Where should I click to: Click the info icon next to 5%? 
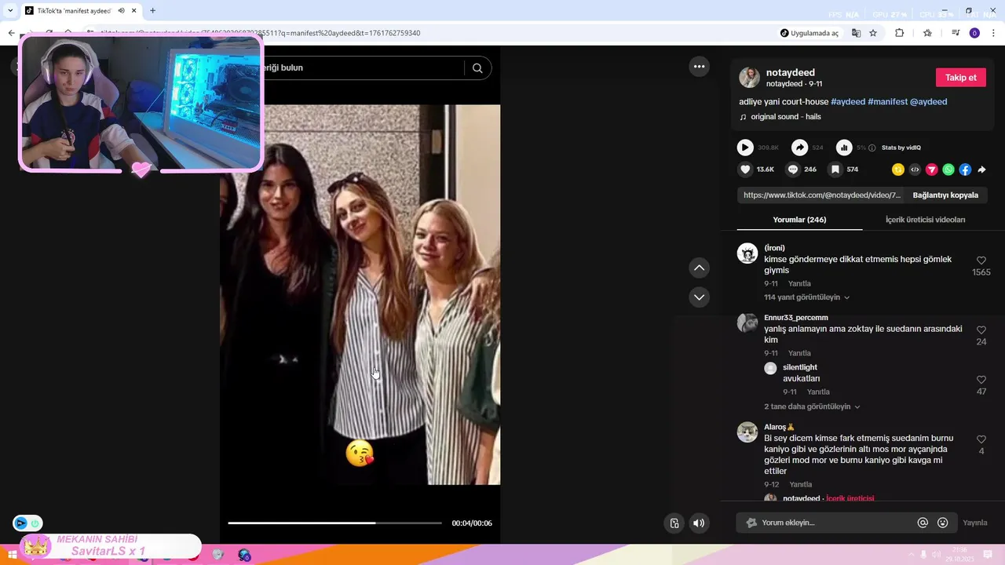coord(872,148)
